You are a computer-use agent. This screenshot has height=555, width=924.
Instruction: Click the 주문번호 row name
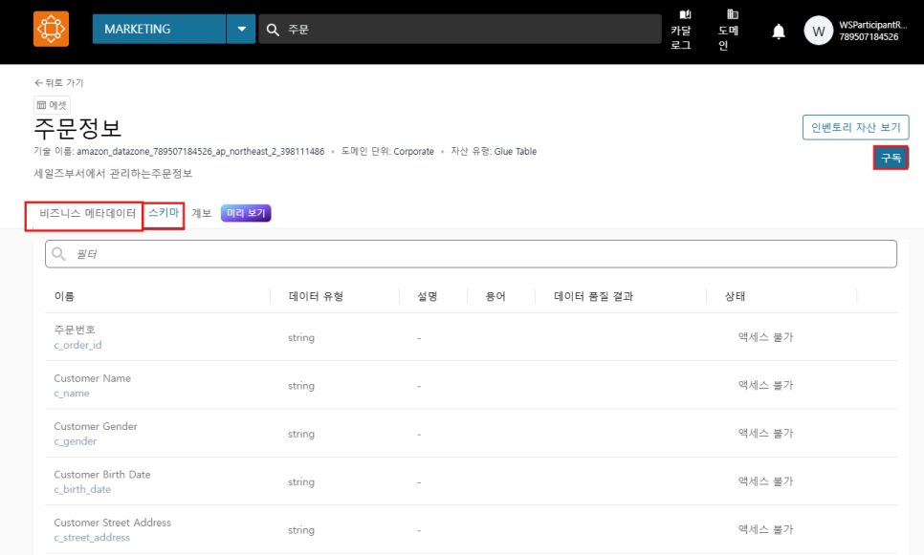(75, 330)
